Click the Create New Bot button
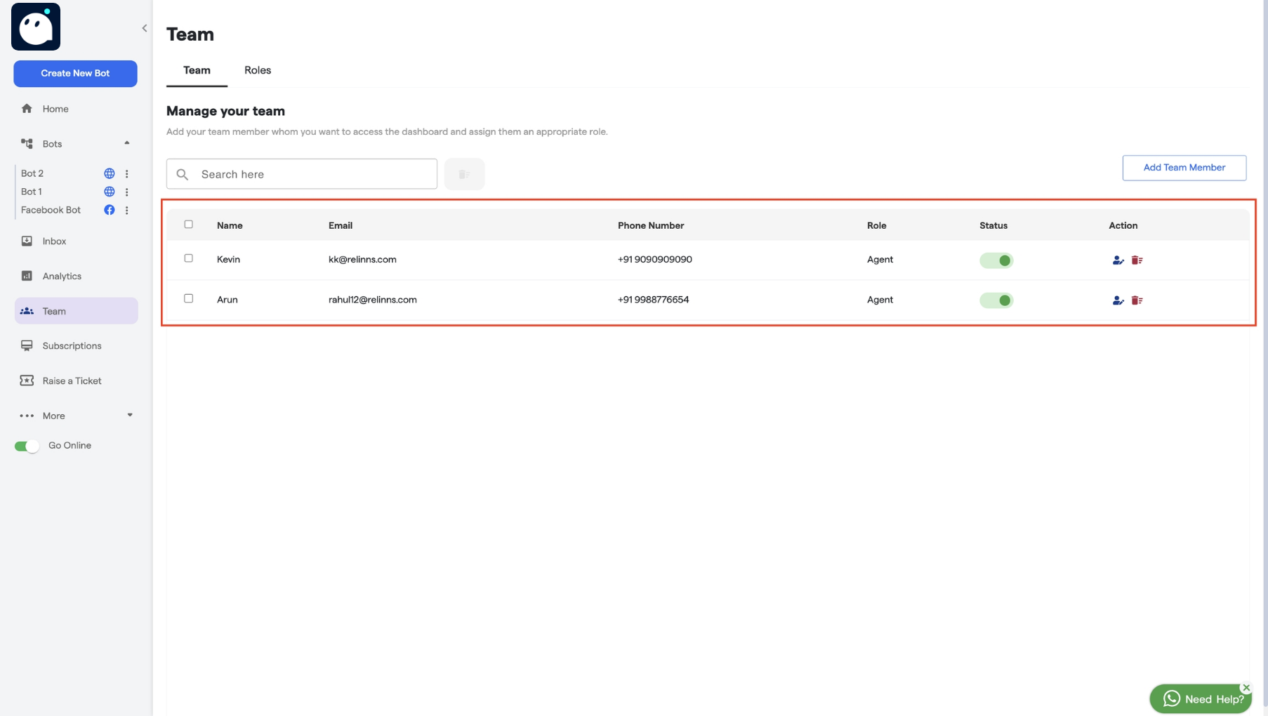The width and height of the screenshot is (1268, 716). pos(75,74)
